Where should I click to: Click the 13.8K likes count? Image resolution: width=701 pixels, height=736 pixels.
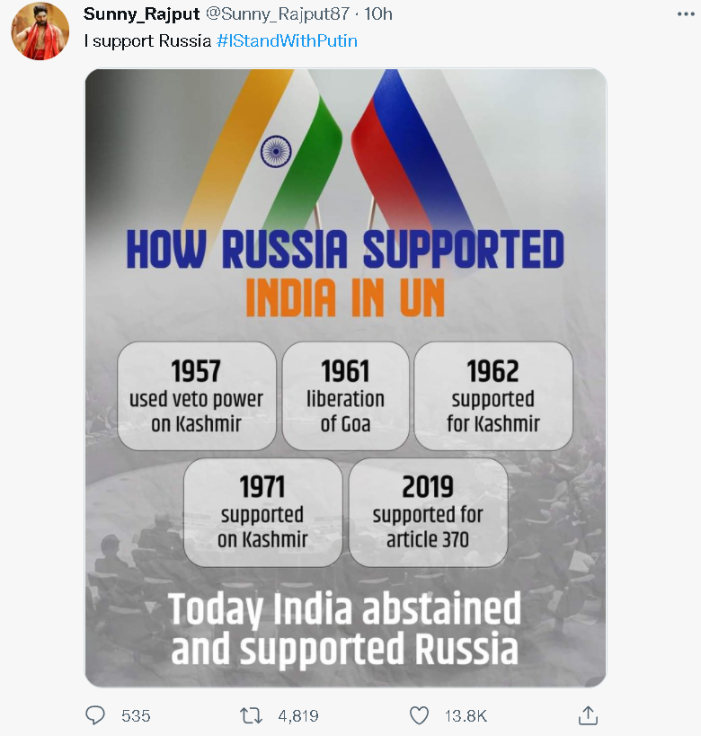point(466,716)
